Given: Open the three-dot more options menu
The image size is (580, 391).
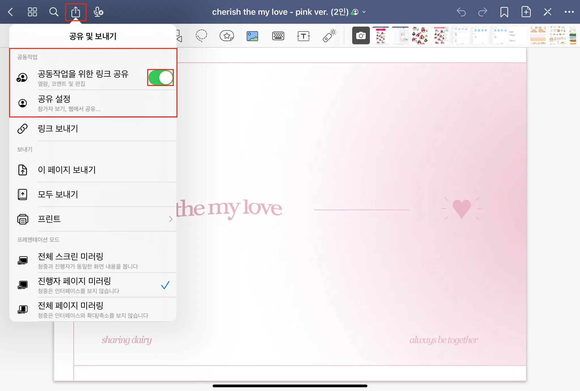Looking at the screenshot, I should [x=569, y=12].
